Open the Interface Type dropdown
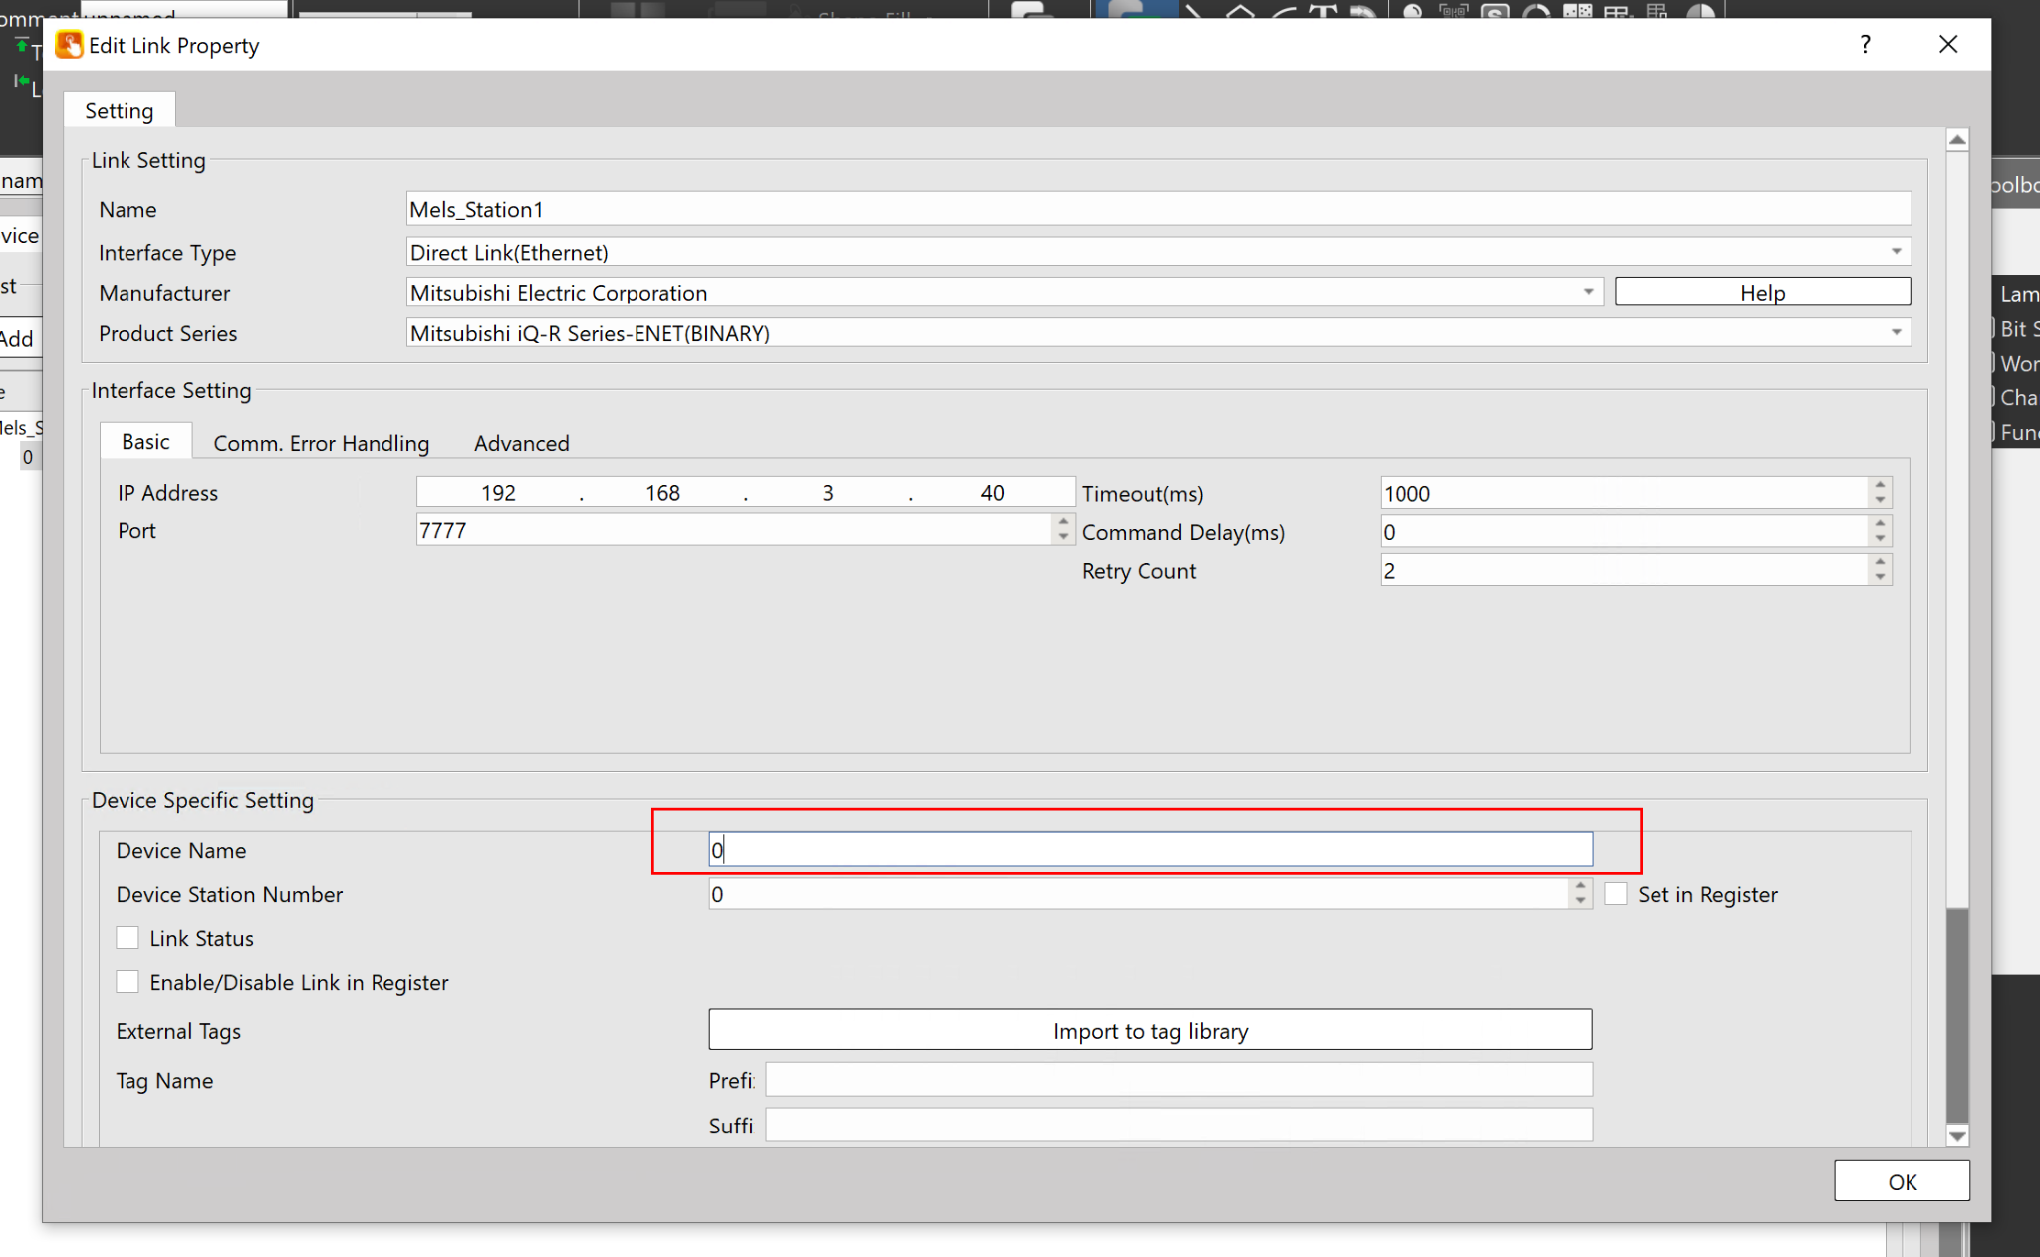This screenshot has width=2040, height=1257. click(x=1896, y=252)
